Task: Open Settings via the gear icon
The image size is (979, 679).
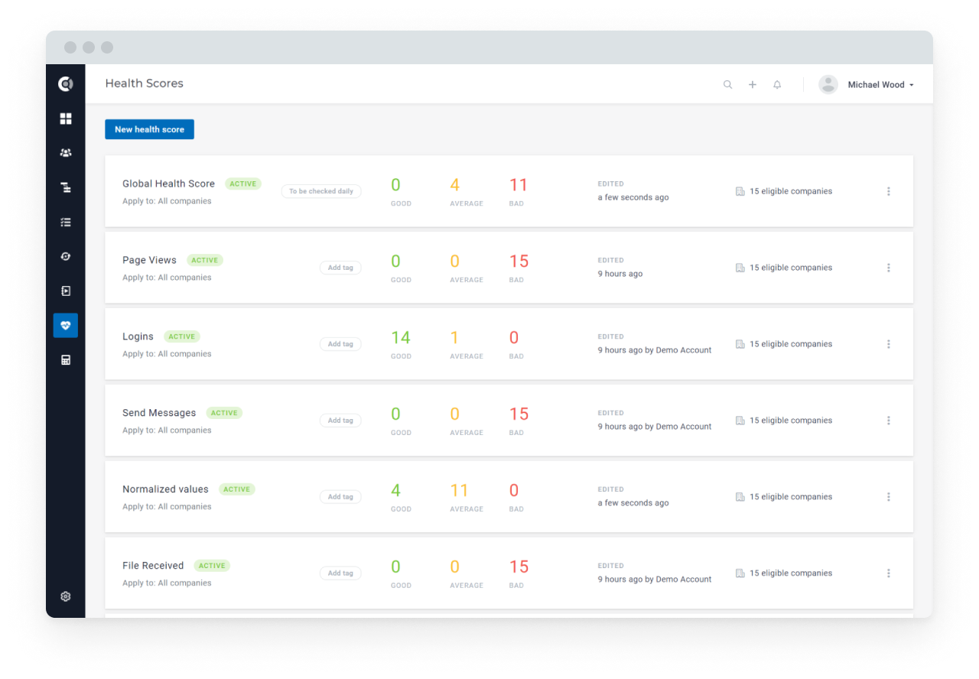Action: point(65,596)
